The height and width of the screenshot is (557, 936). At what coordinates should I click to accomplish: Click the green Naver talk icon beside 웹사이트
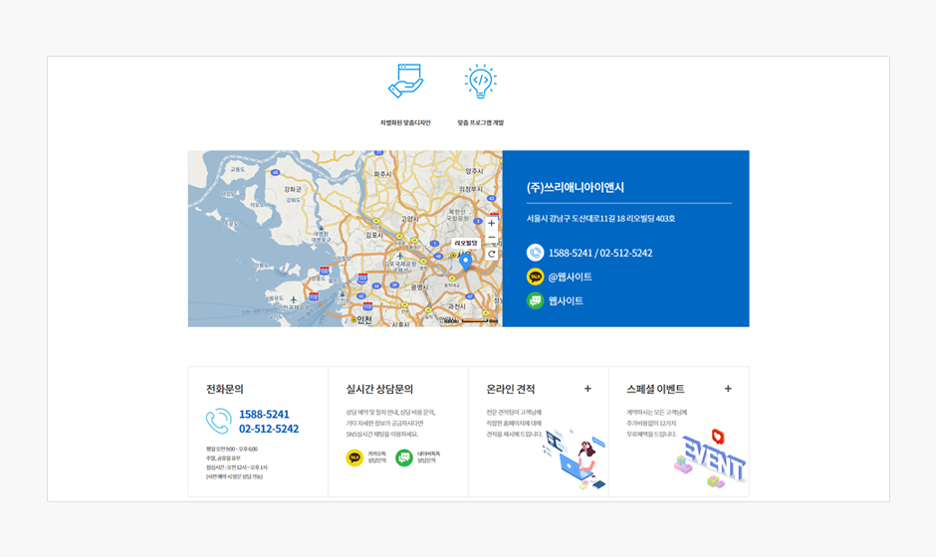535,300
